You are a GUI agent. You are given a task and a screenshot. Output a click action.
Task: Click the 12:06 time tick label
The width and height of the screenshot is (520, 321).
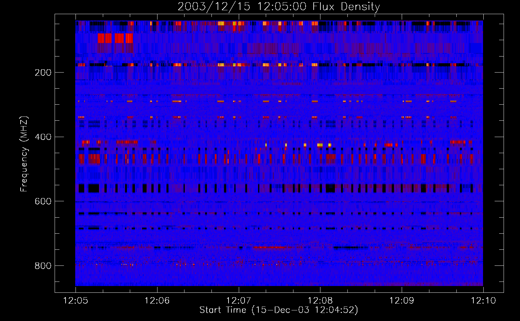click(157, 300)
